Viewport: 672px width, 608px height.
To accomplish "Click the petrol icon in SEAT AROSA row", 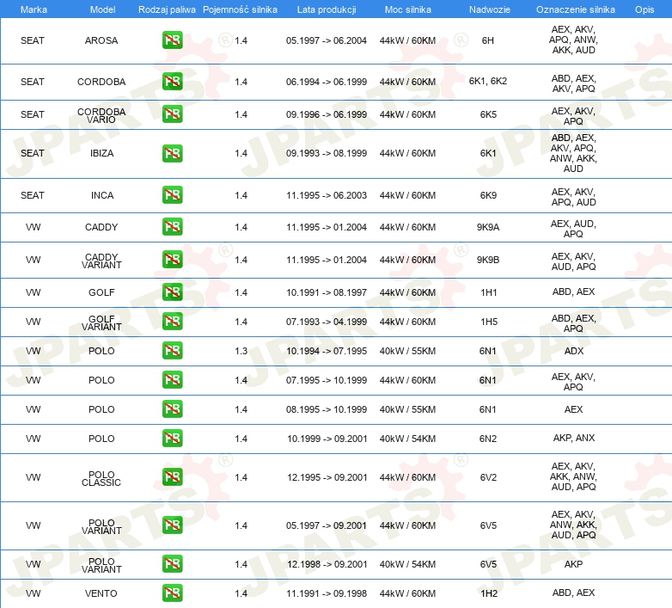I will 172,40.
